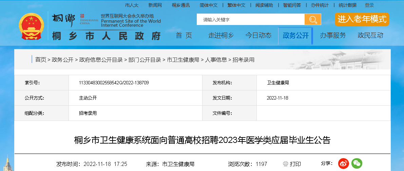Enable elderly mode with 进入老年模式
Image resolution: width=404 pixels, height=171 pixels.
(362, 19)
